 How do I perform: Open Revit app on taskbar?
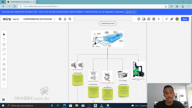pos(95,106)
